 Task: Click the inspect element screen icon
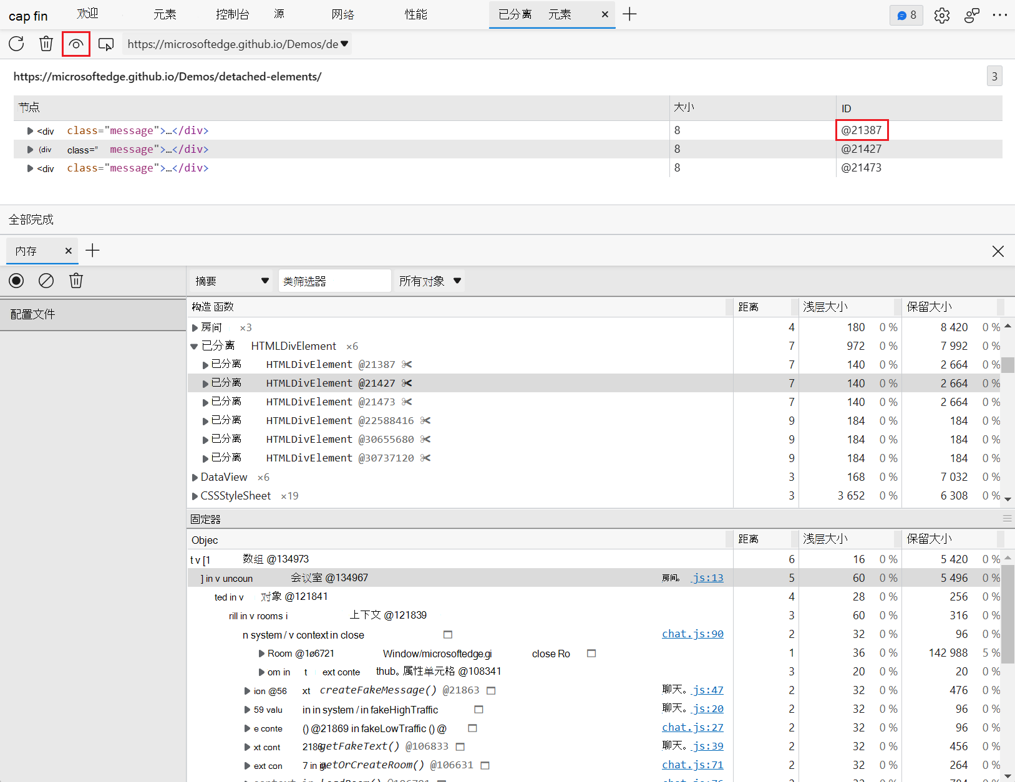(106, 44)
